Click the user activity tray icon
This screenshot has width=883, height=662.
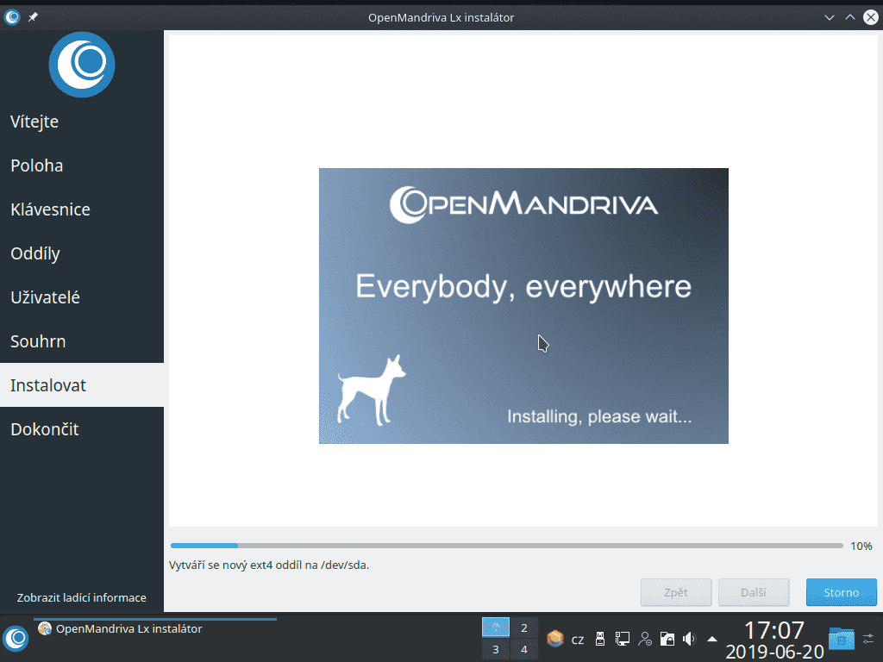coord(645,639)
